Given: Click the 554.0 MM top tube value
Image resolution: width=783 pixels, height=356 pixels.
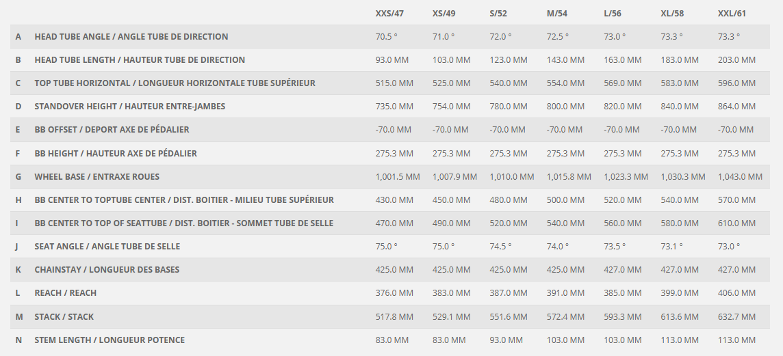Looking at the screenshot, I should point(565,83).
